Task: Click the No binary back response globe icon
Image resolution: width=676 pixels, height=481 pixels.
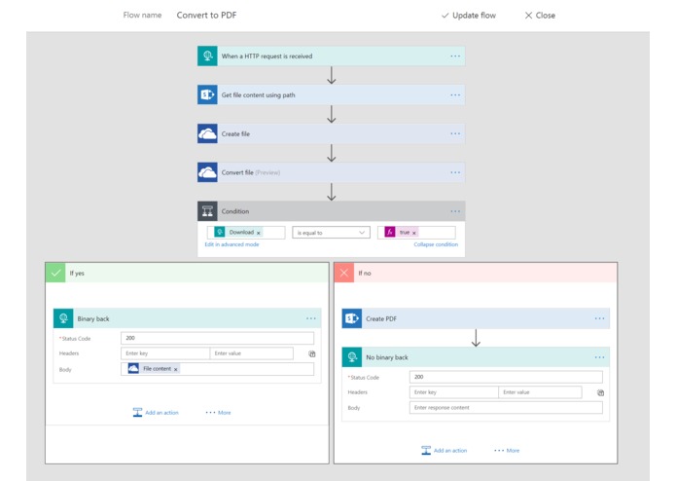Action: click(352, 357)
